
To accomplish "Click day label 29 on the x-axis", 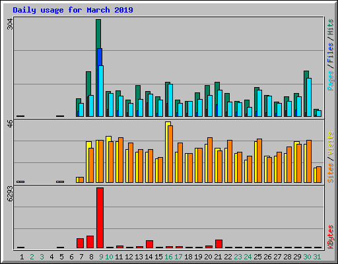I will [297, 257].
